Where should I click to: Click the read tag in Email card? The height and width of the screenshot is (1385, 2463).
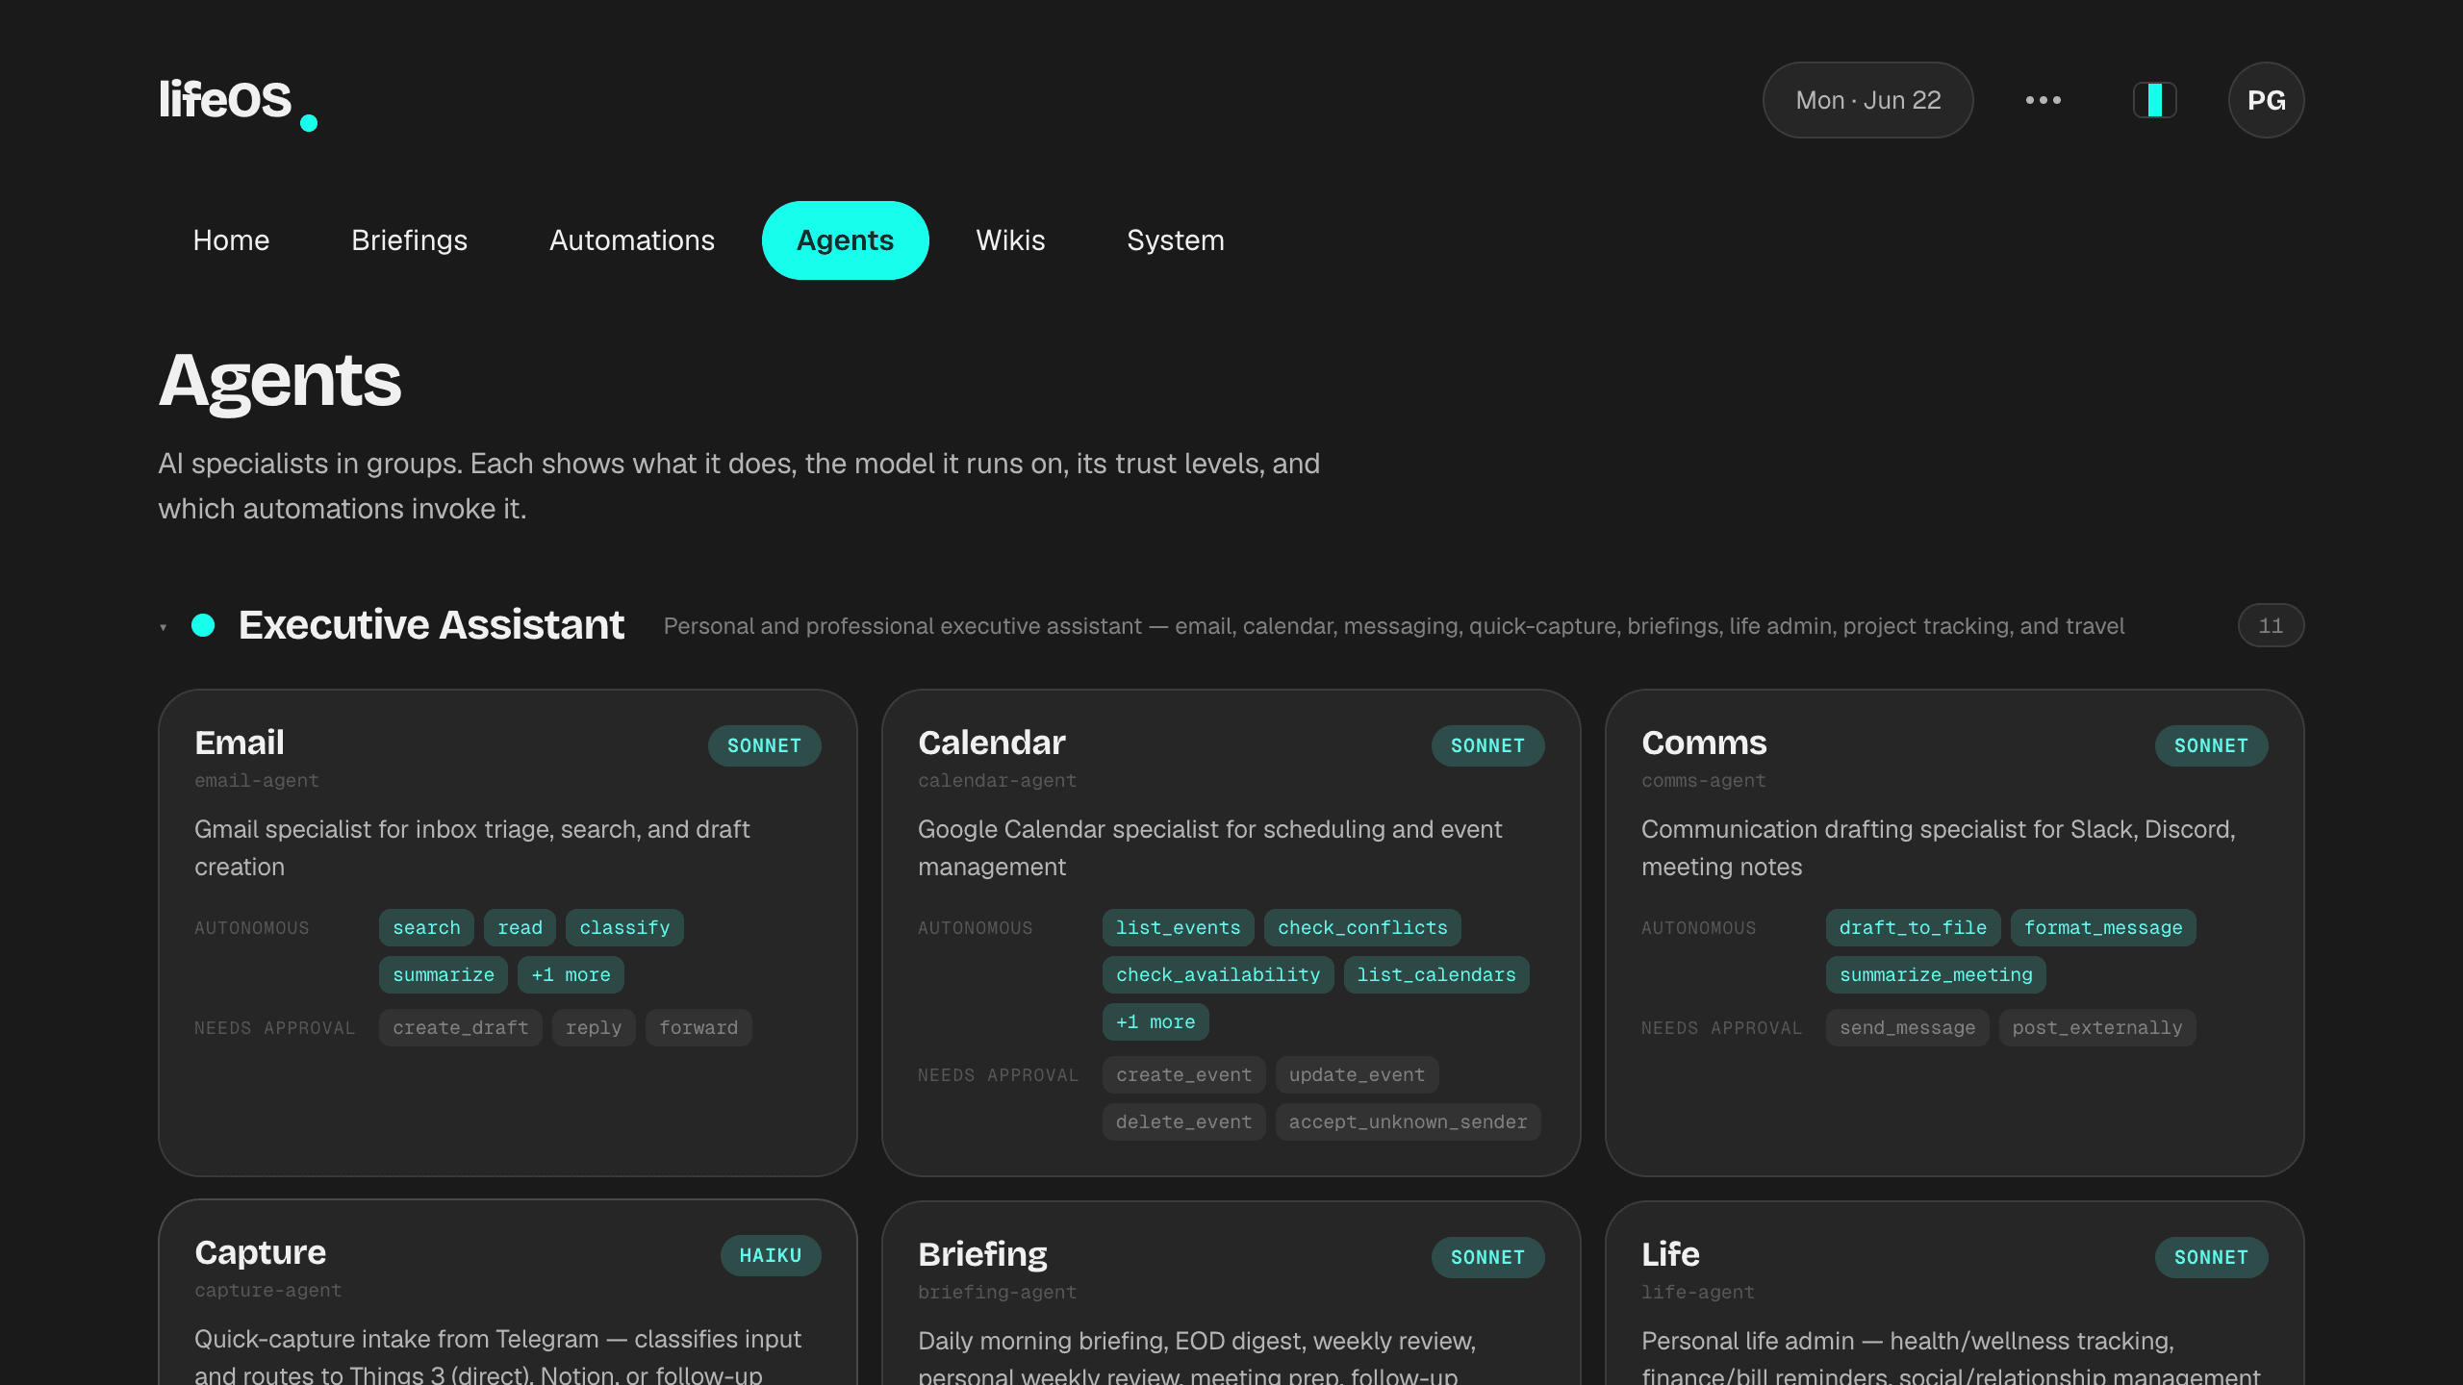(520, 928)
